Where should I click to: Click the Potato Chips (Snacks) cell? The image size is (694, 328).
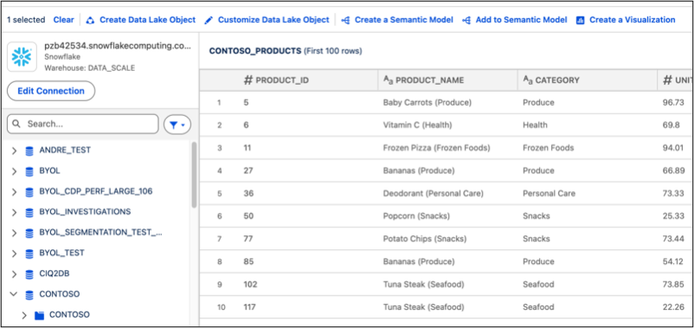[425, 239]
